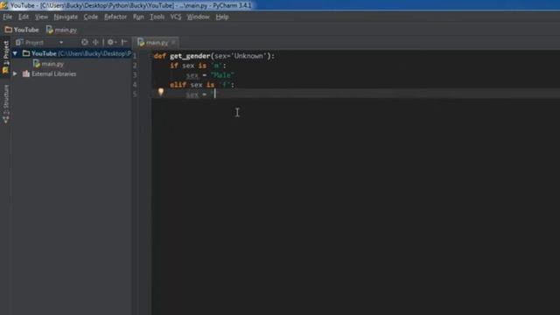
Task: Open the Run menu
Action: point(138,17)
